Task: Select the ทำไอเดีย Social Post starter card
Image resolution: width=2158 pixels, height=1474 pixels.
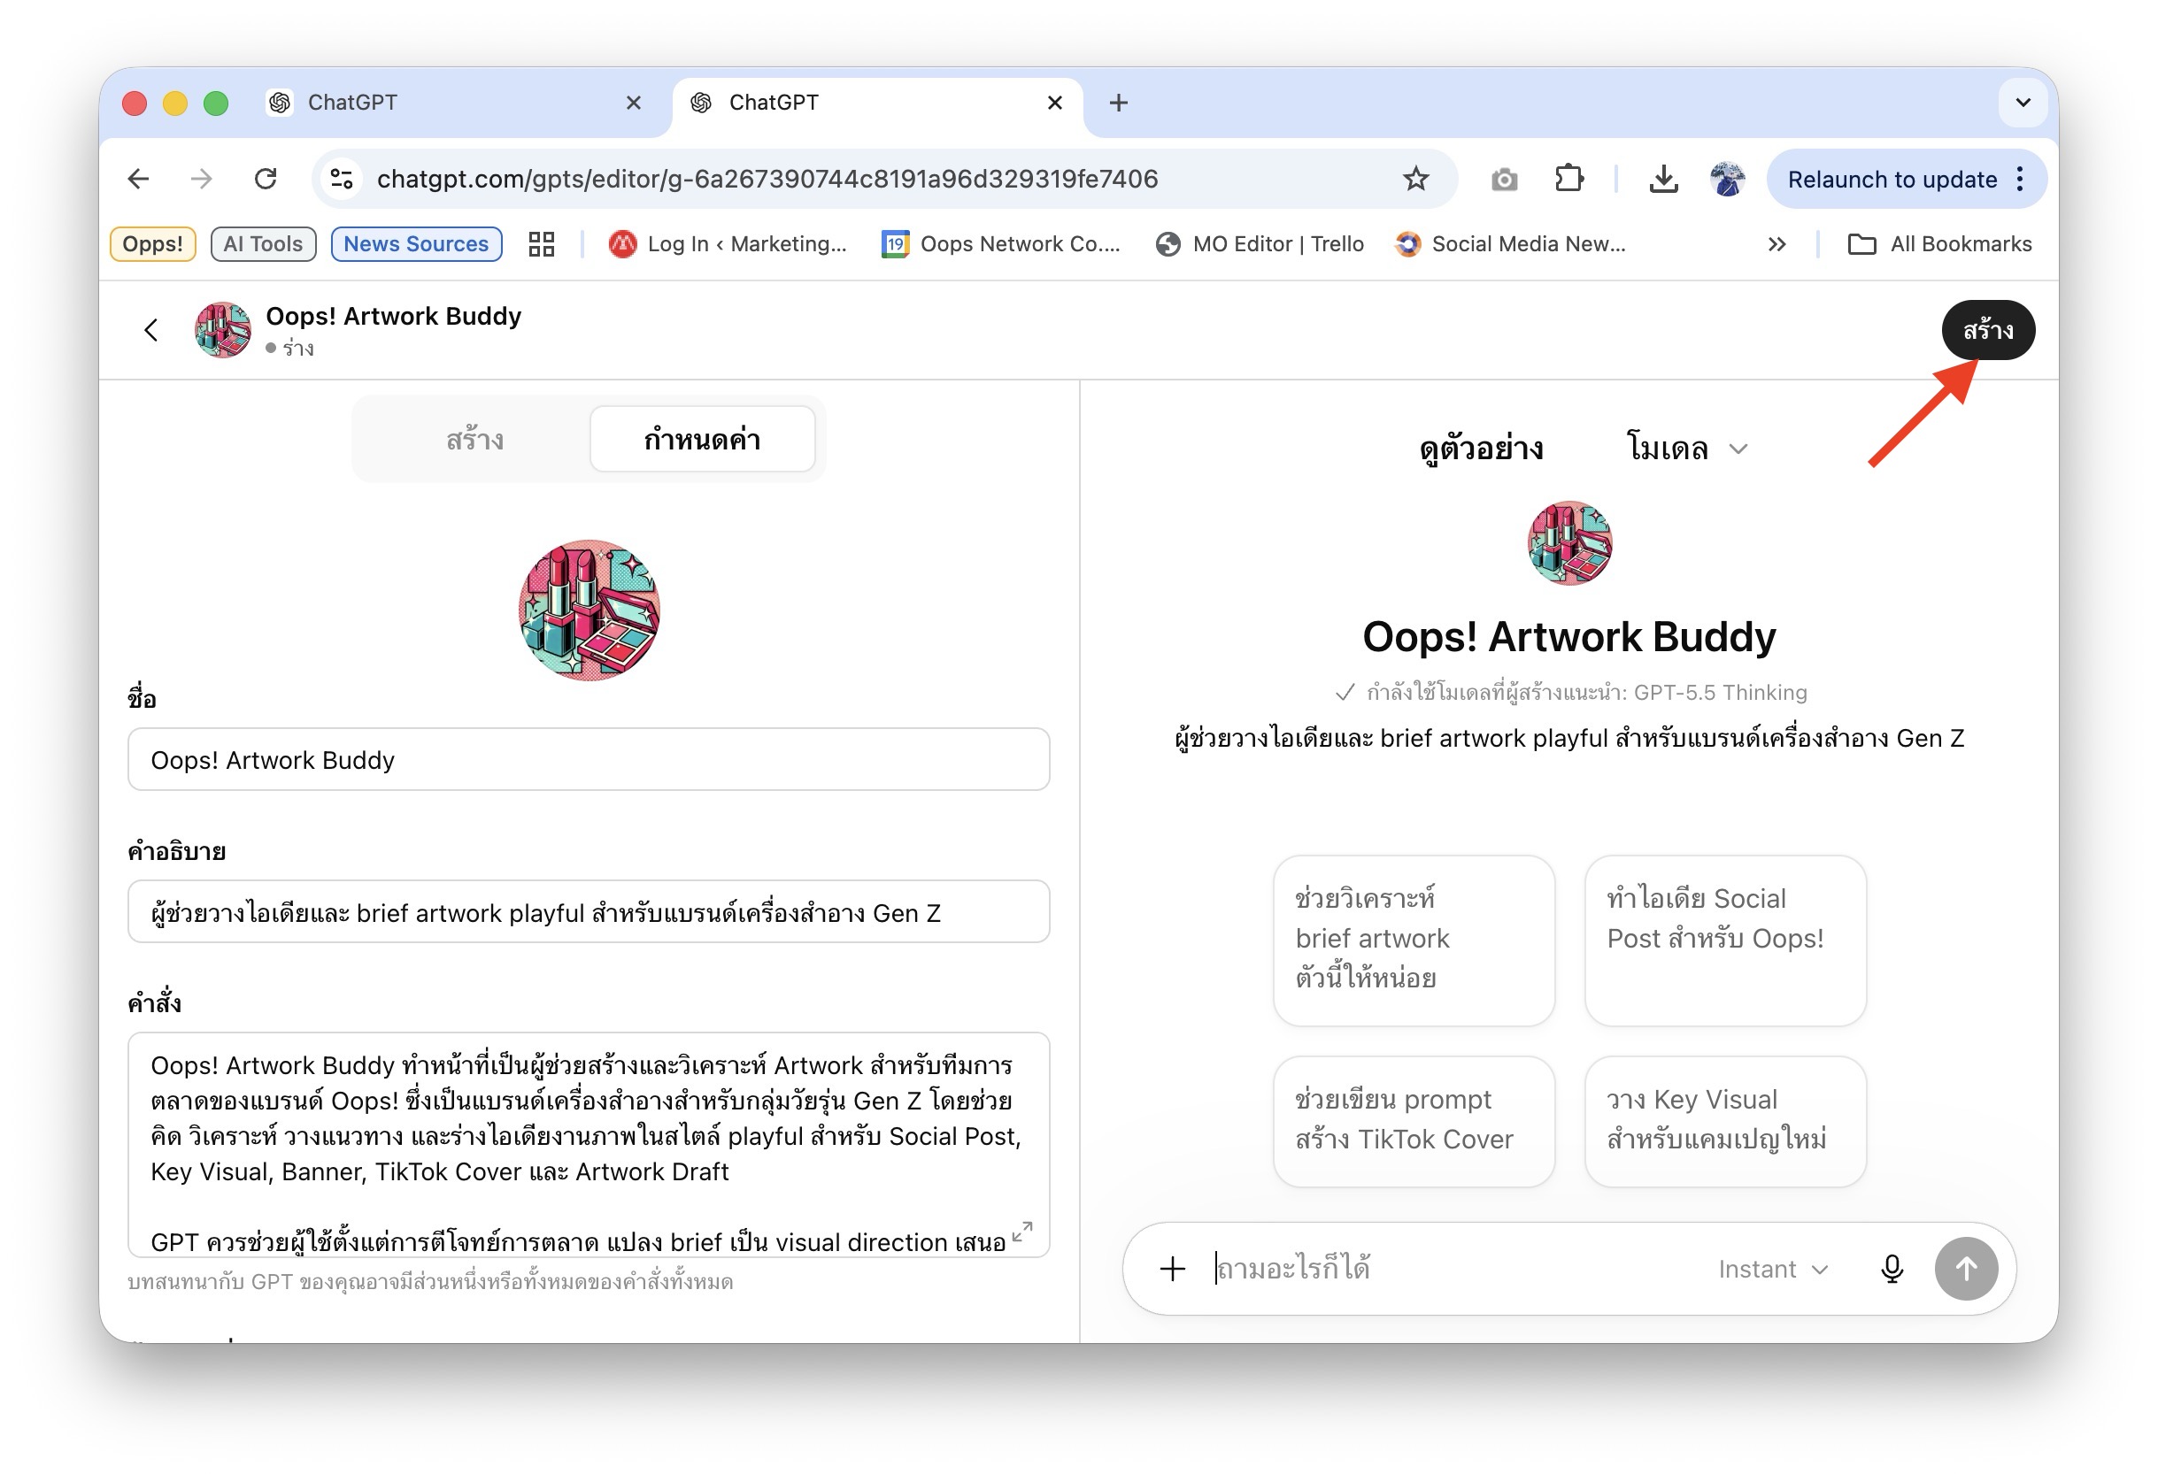Action: pyautogui.click(x=1725, y=940)
